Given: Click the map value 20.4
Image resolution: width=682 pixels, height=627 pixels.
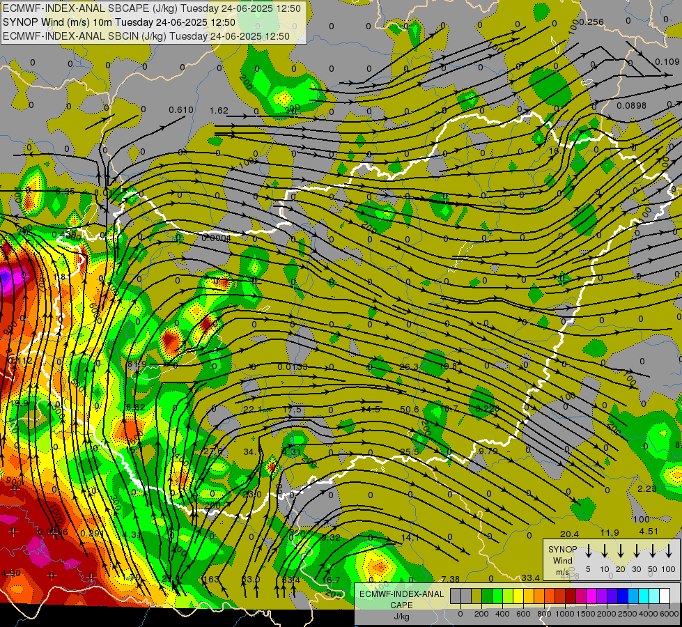Looking at the screenshot, I should point(569,534).
